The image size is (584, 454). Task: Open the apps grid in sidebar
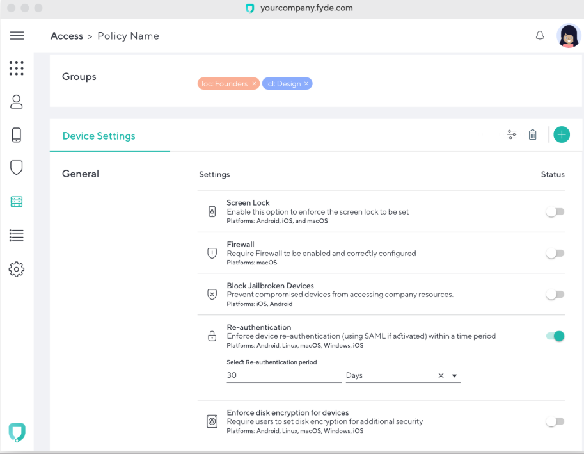[x=17, y=68]
